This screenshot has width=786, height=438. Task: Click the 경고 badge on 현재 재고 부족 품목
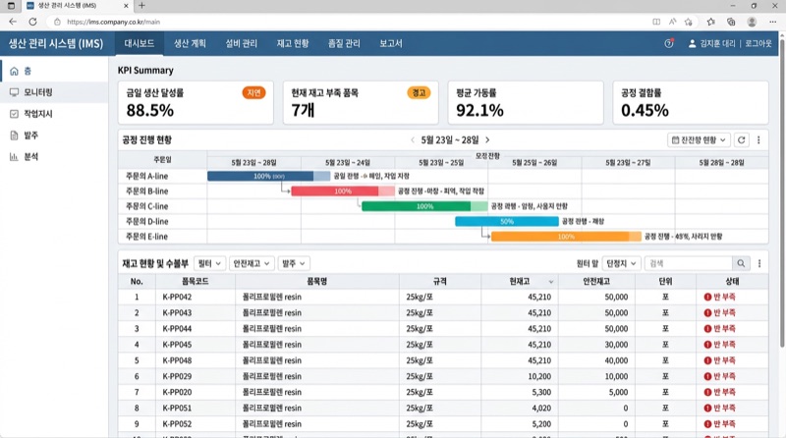(x=419, y=92)
